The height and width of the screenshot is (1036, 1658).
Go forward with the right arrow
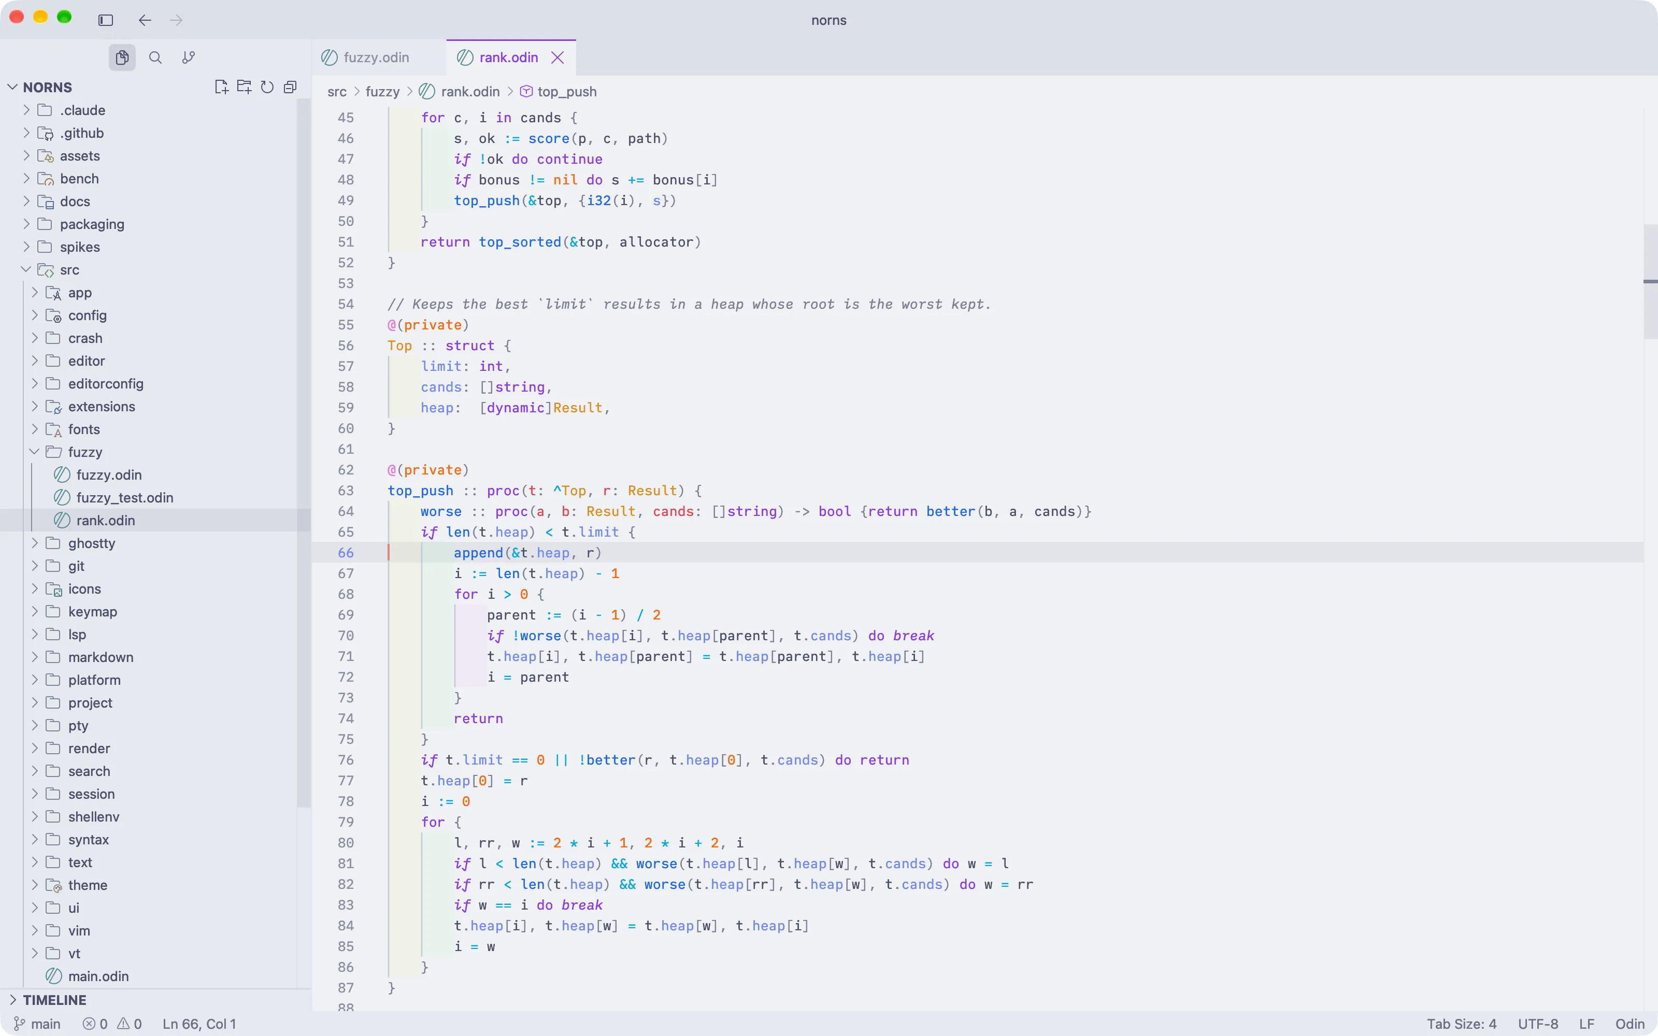176,20
